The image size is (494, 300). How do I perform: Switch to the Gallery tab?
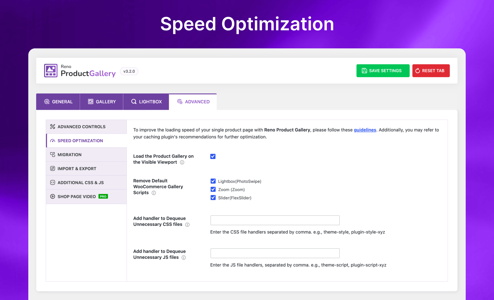102,102
